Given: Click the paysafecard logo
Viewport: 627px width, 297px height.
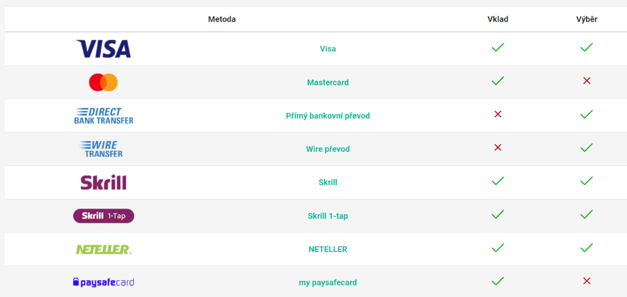Looking at the screenshot, I should (103, 282).
